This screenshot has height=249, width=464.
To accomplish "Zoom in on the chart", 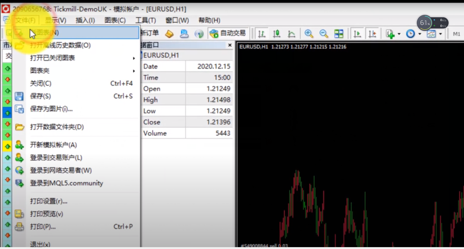I will click(309, 34).
